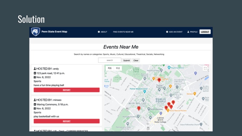Select red map marker number 7

[139, 108]
